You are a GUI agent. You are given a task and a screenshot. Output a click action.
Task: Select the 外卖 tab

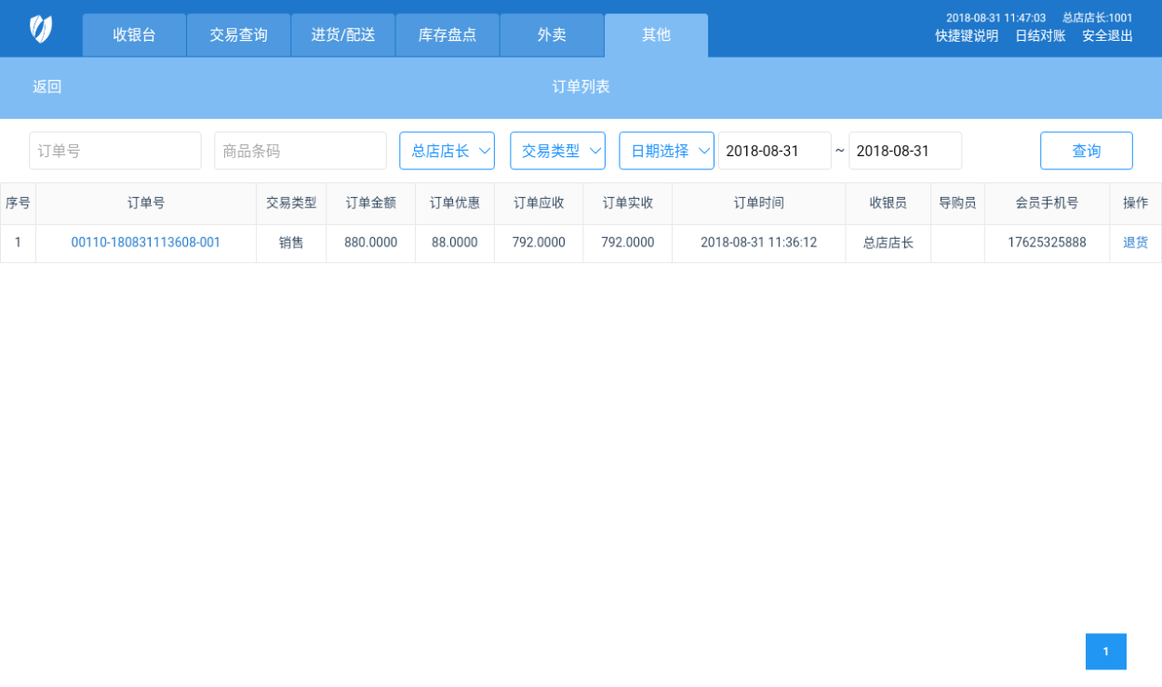[552, 35]
